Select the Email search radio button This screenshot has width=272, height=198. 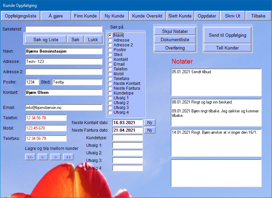110,64
